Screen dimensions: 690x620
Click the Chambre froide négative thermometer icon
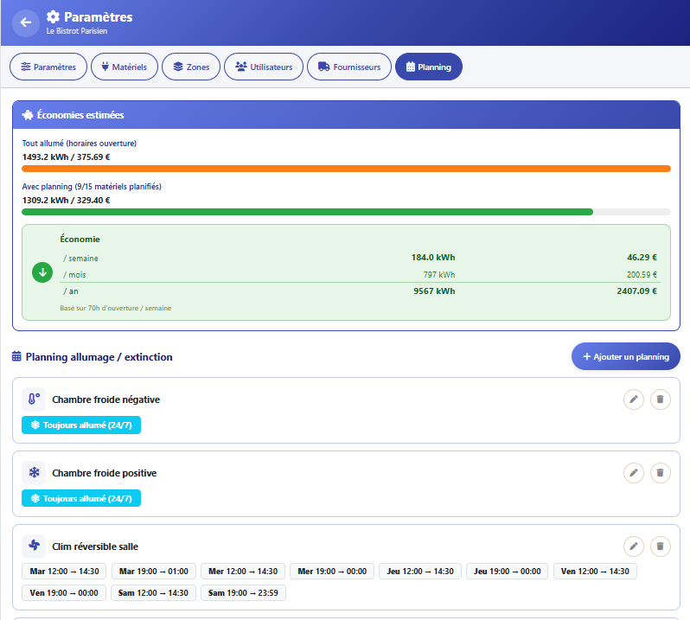34,399
